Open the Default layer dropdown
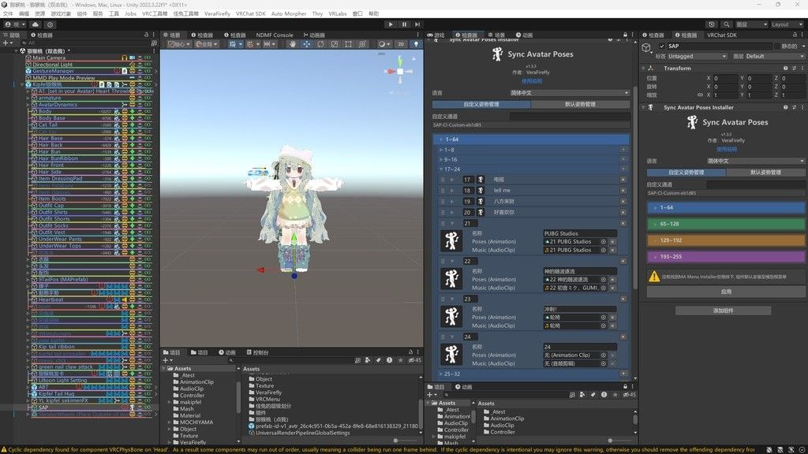 click(774, 56)
